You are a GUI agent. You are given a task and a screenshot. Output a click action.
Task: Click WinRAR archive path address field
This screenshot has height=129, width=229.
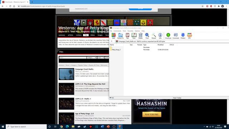point(172,42)
